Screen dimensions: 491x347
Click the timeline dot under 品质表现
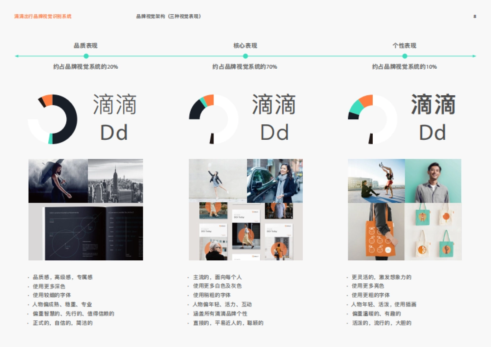point(86,56)
